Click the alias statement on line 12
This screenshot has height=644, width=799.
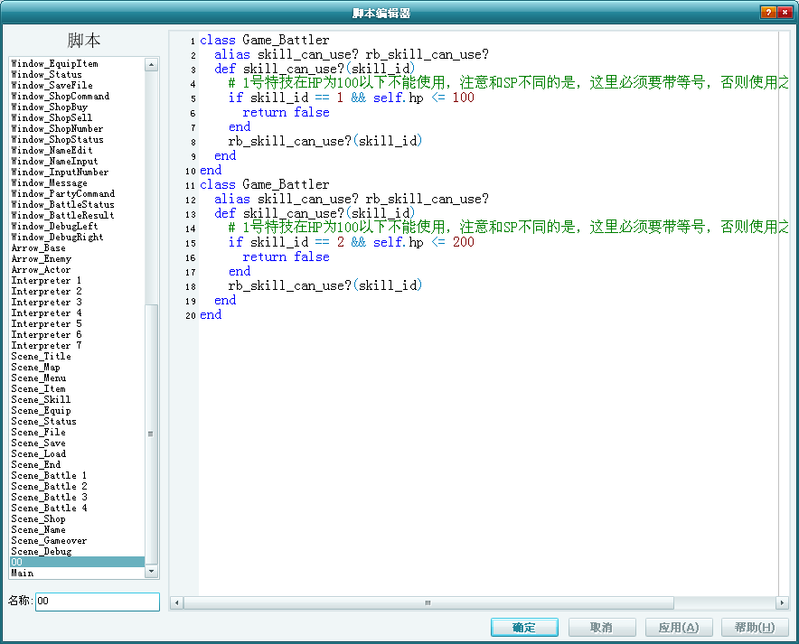coord(351,199)
